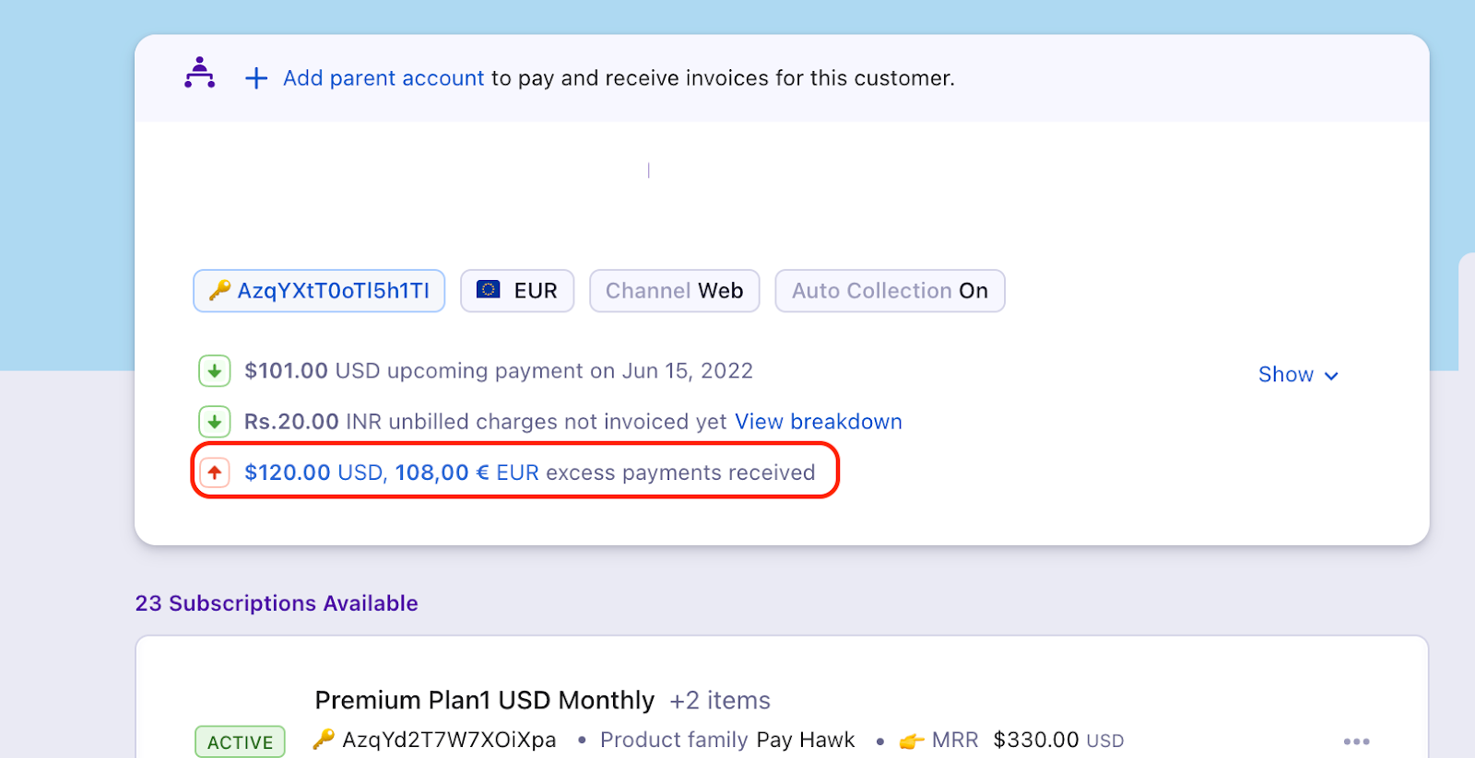The height and width of the screenshot is (758, 1475).
Task: Click the account hierarchy icon
Action: (199, 73)
